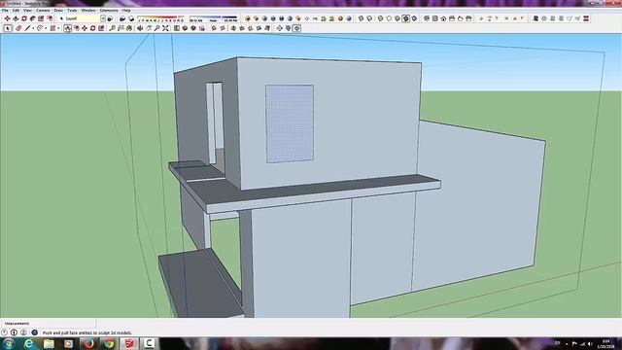
Task: Switch to SketchUp taskbar button
Action: click(x=129, y=343)
